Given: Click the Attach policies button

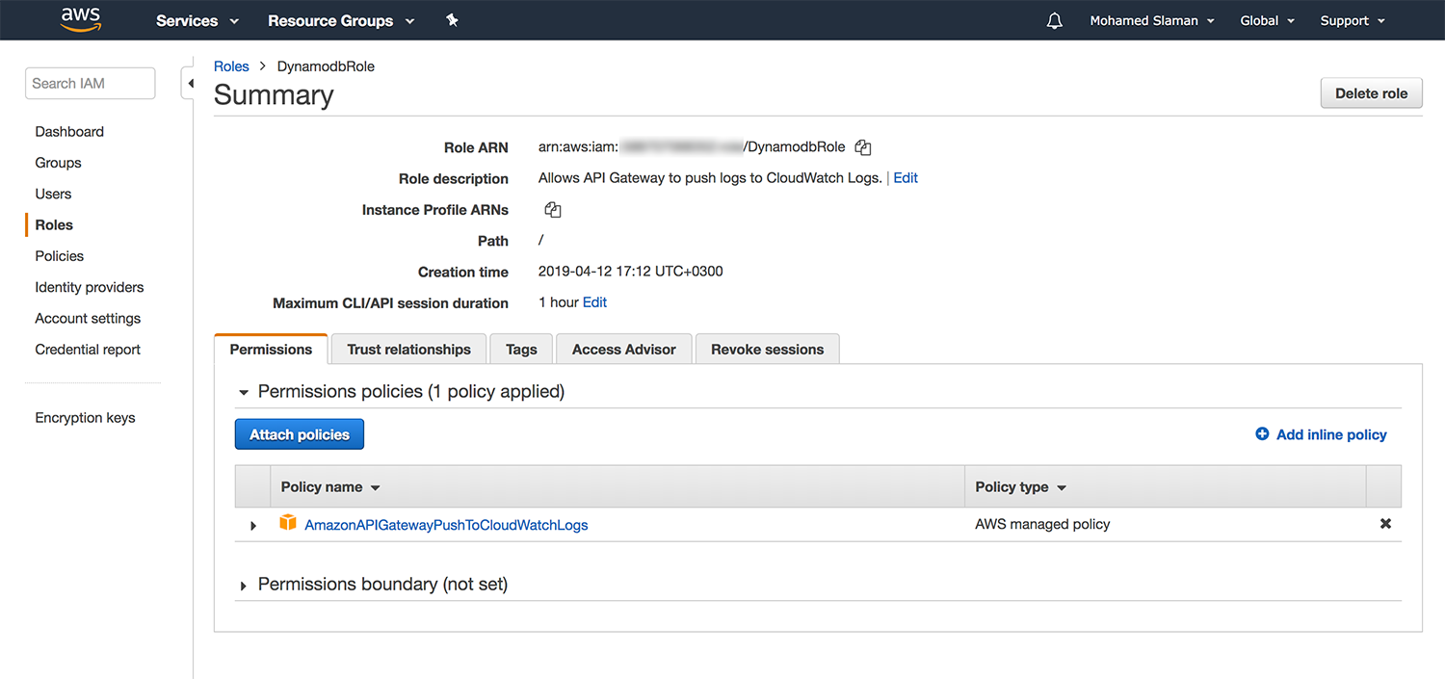Looking at the screenshot, I should [300, 434].
